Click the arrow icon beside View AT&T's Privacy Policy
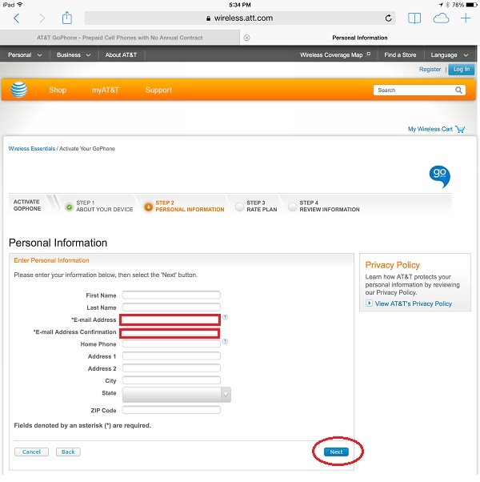The width and height of the screenshot is (480, 482). pos(369,303)
